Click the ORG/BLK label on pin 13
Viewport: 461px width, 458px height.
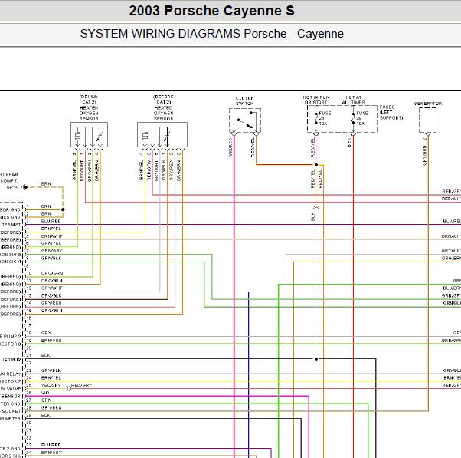(x=51, y=295)
